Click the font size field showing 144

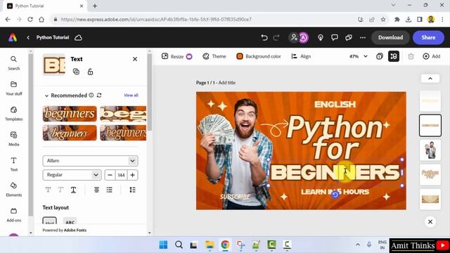pos(121,175)
